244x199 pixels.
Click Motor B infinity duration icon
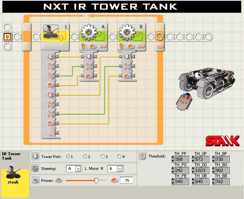coord(141,46)
